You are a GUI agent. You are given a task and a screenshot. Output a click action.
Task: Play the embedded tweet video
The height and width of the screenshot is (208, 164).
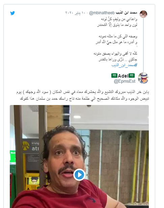coord(79,175)
